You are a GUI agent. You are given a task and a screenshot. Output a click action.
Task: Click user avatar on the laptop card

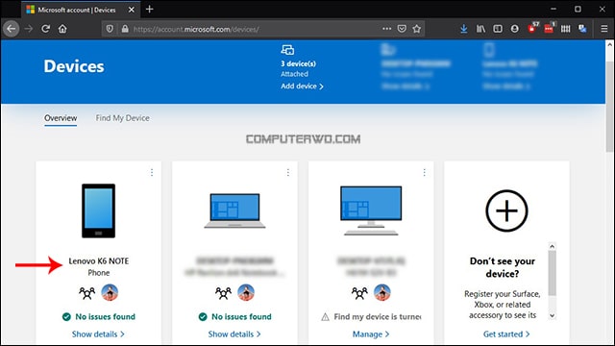click(x=246, y=292)
